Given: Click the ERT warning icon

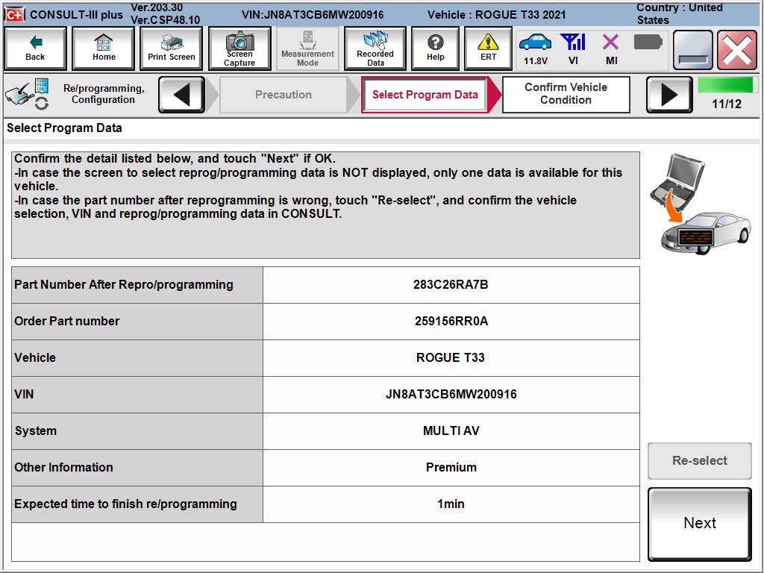Looking at the screenshot, I should click(488, 48).
